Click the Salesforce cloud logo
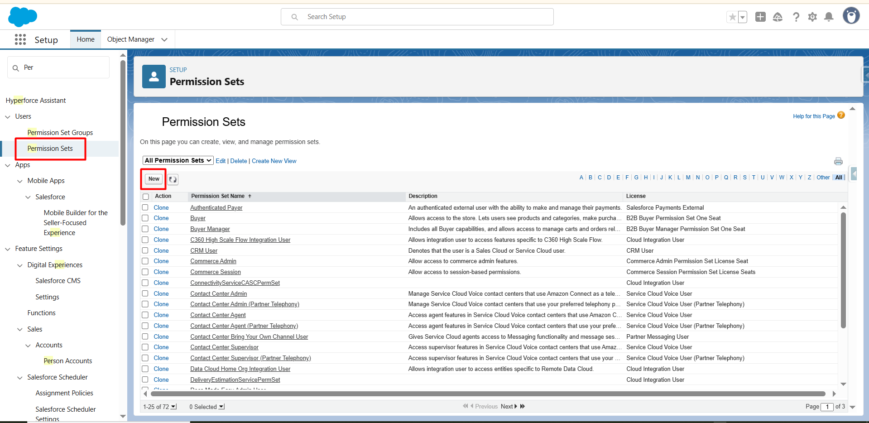This screenshot has height=423, width=869. (22, 17)
